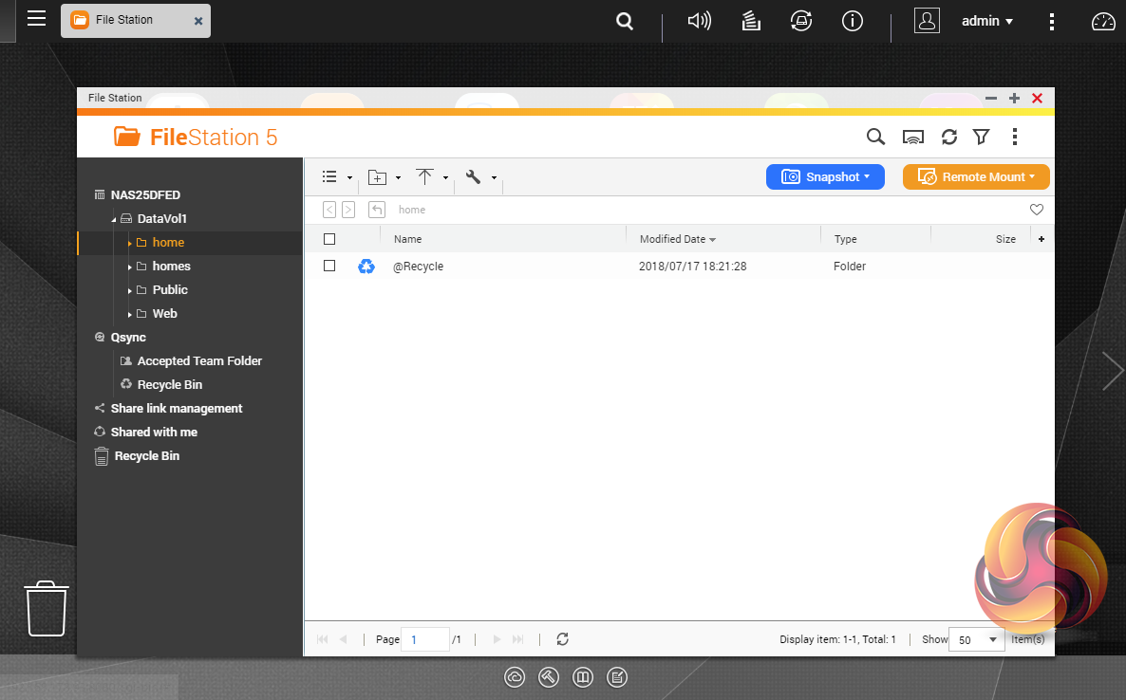Open the admin user menu
The height and width of the screenshot is (700, 1126).
tap(986, 21)
